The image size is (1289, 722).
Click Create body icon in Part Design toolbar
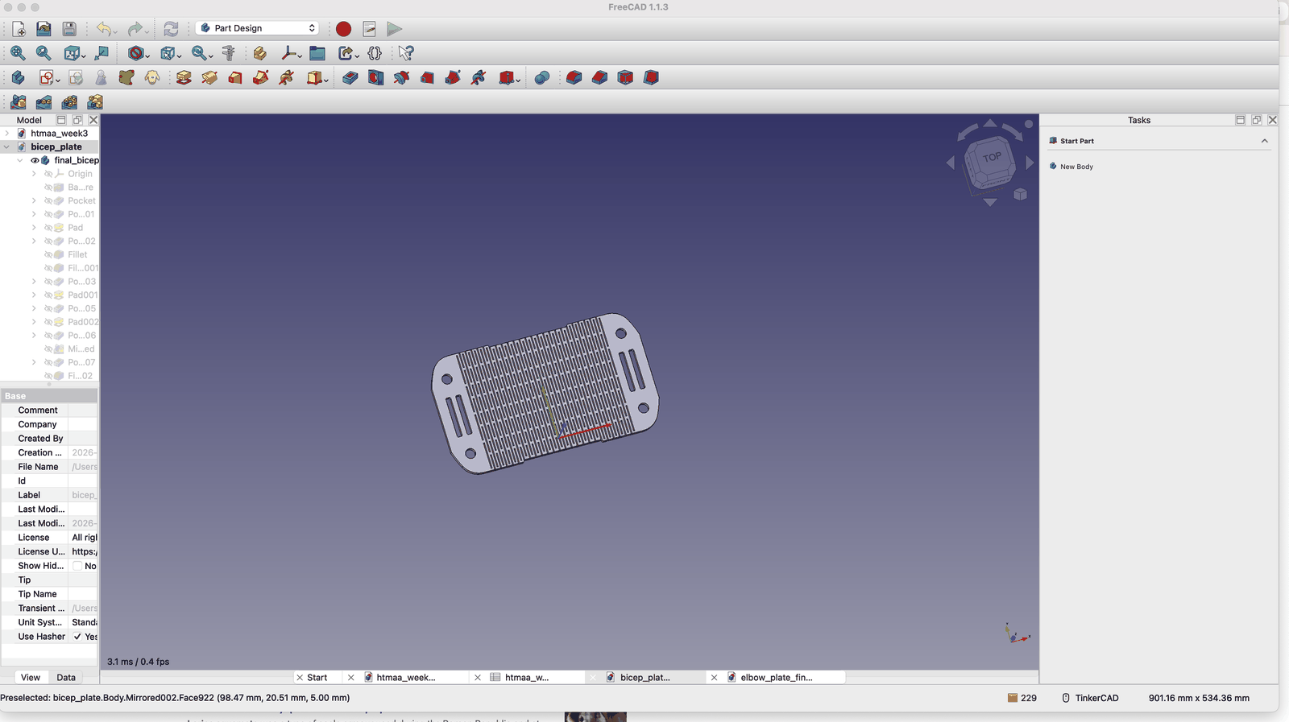(18, 78)
